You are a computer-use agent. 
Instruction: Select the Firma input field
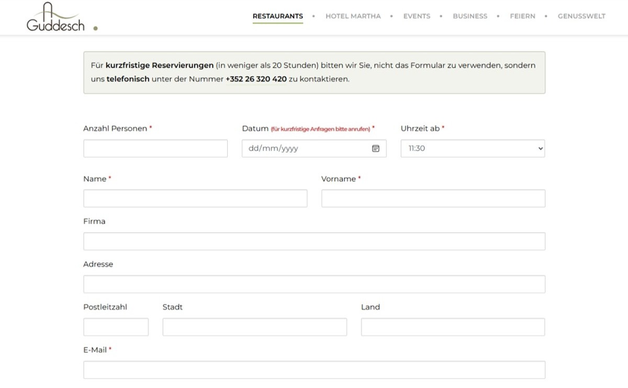pyautogui.click(x=314, y=241)
